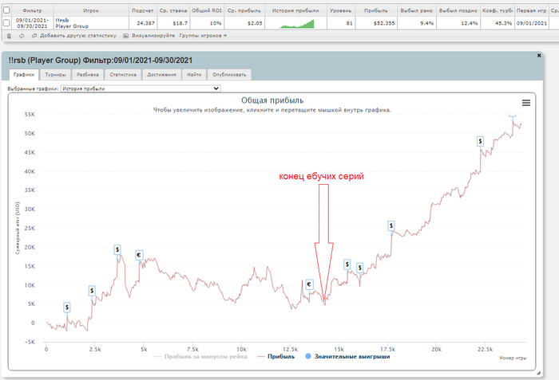The width and height of the screenshot is (559, 380).
Task: Open the 'Достижения' tab
Action: coord(161,75)
